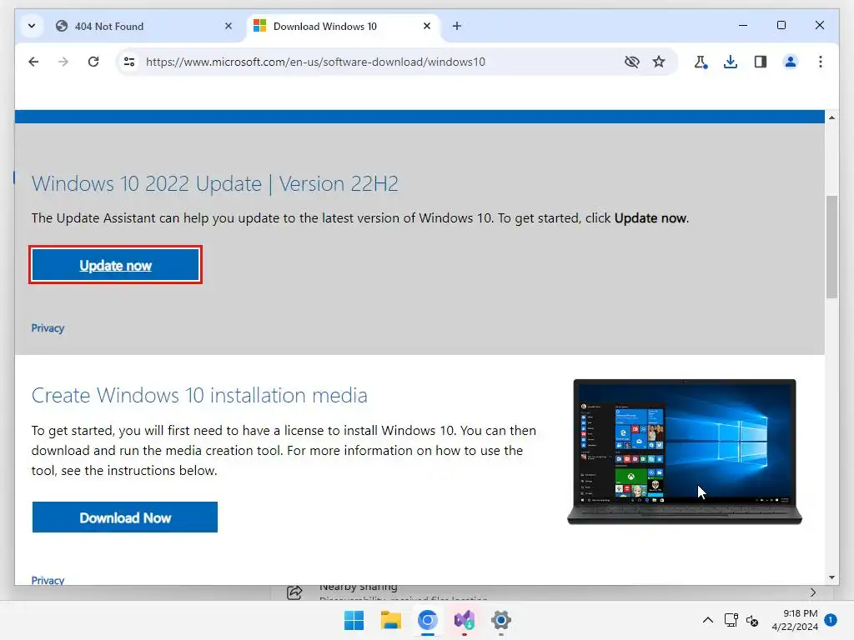Toggle the browser side panel
This screenshot has width=854, height=640.
point(761,62)
